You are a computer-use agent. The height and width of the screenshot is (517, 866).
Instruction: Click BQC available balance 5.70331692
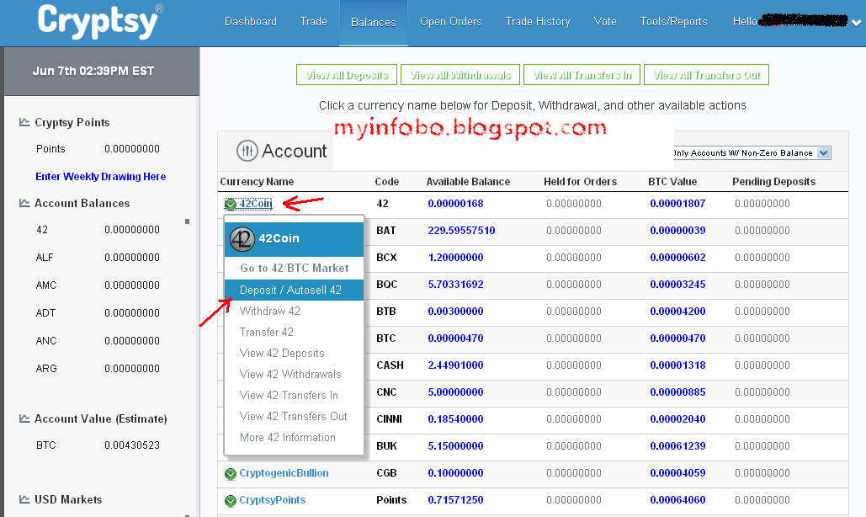[x=455, y=285]
